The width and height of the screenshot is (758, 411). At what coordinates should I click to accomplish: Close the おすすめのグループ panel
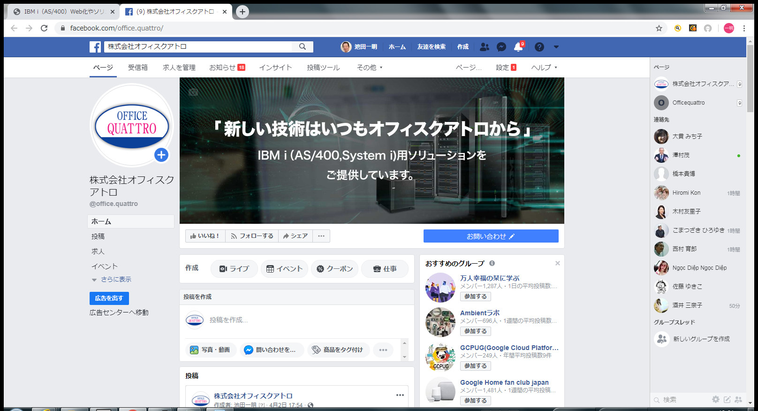pyautogui.click(x=557, y=263)
